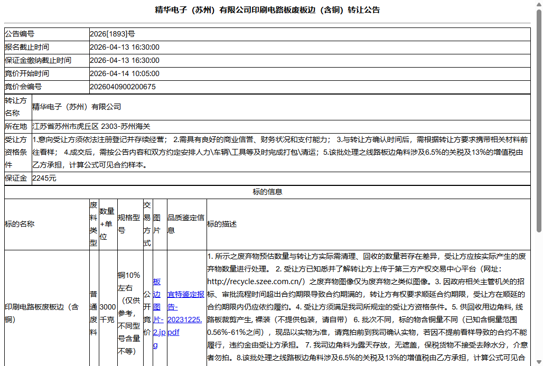Click the 标的信息 section header
Viewport: 543px width, 366px height.
[x=267, y=192]
